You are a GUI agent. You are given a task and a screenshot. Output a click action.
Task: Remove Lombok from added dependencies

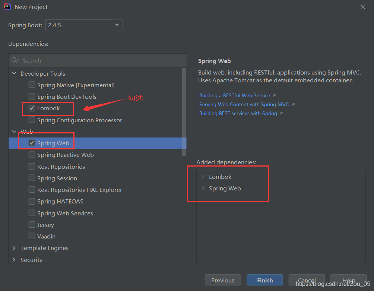[203, 177]
